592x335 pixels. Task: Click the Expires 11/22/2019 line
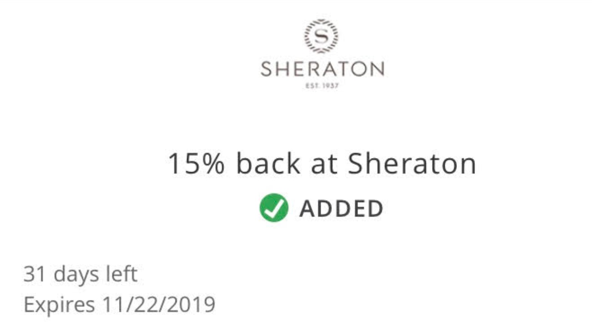click(120, 305)
